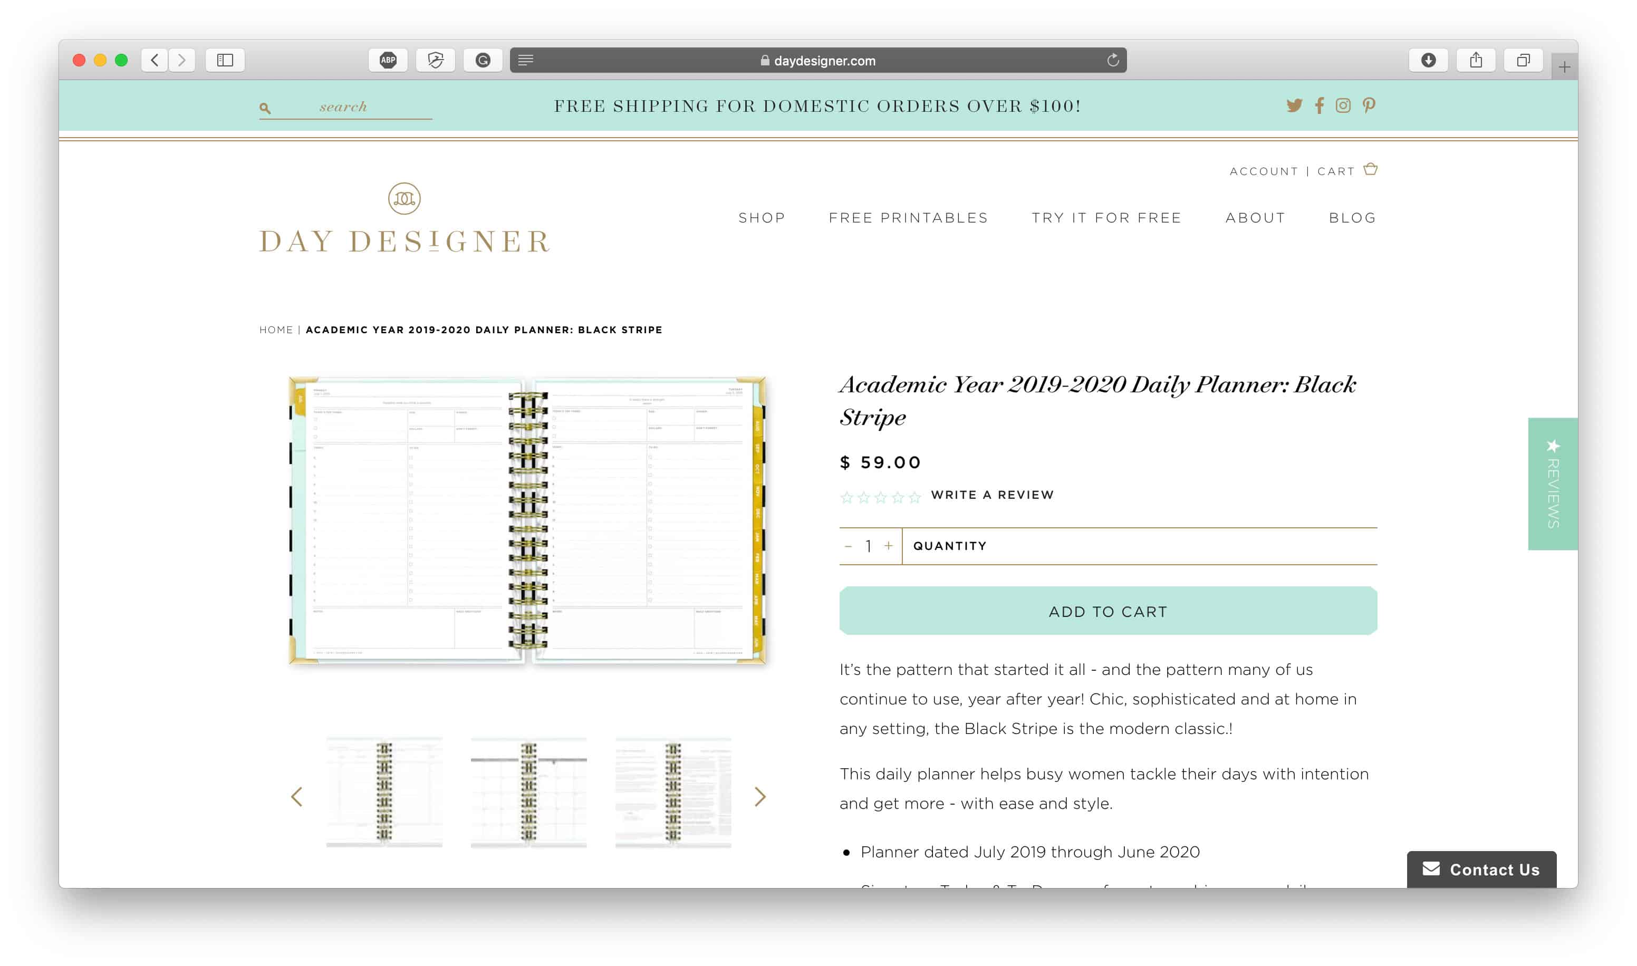Open the SHOP menu item

(x=761, y=217)
